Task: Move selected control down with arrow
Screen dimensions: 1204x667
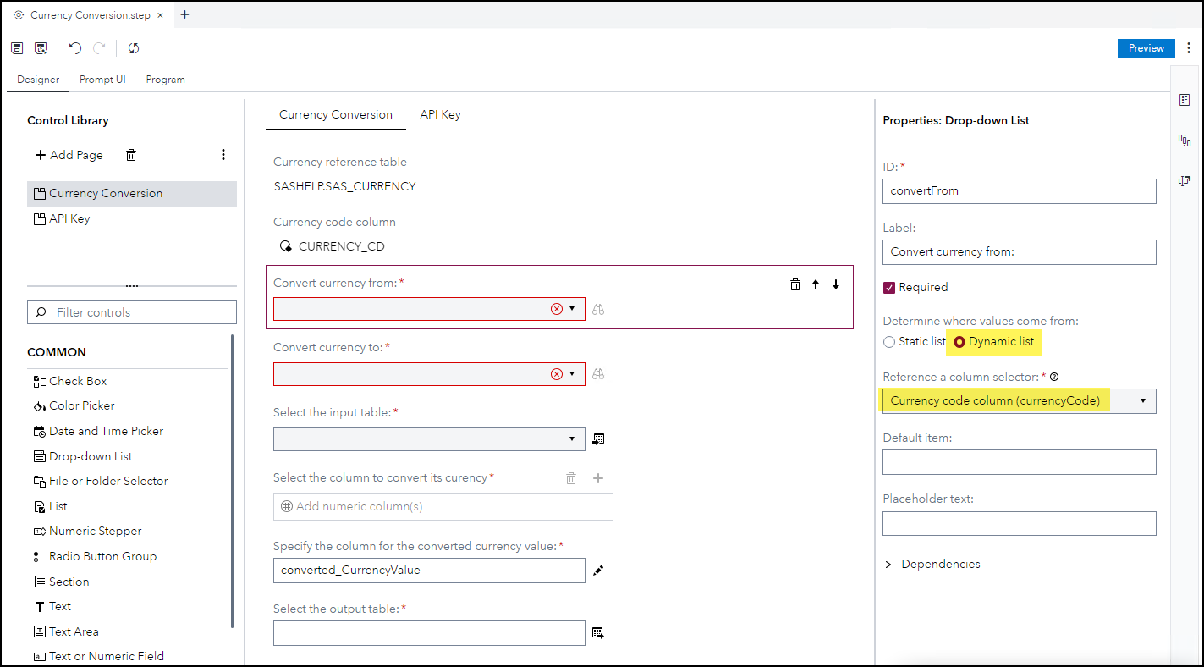Action: 836,284
